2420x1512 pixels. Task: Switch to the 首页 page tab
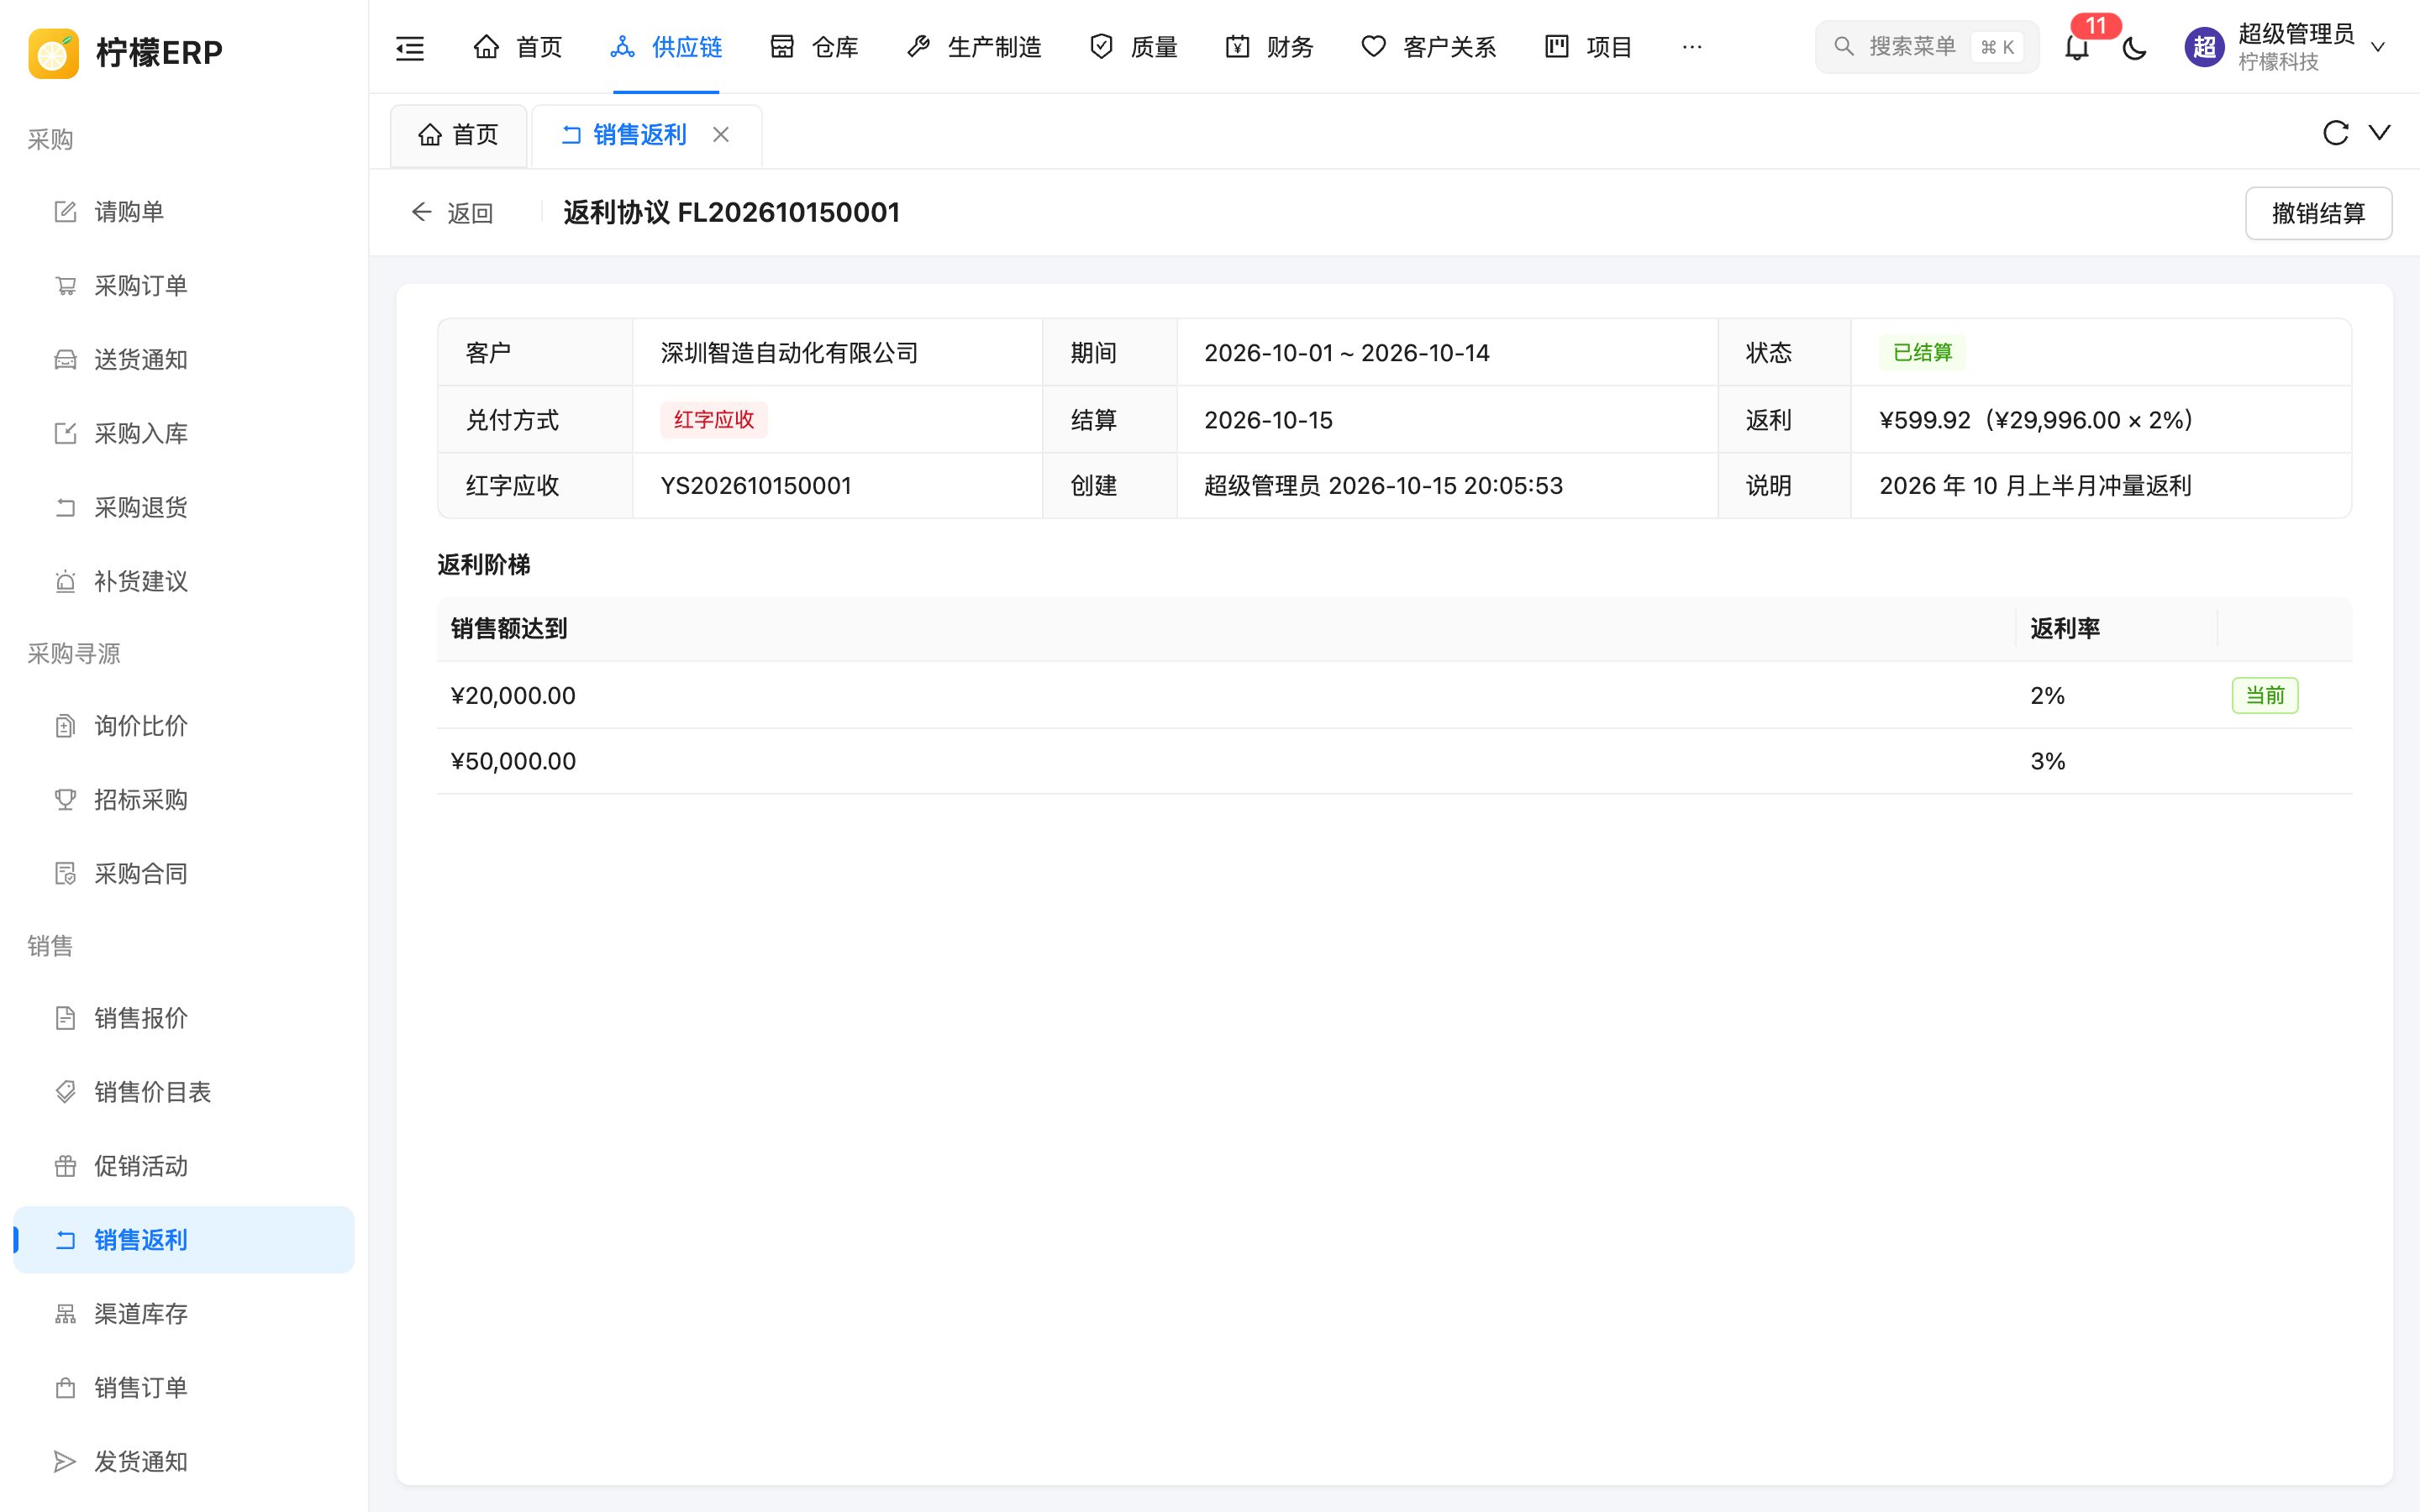pyautogui.click(x=458, y=135)
